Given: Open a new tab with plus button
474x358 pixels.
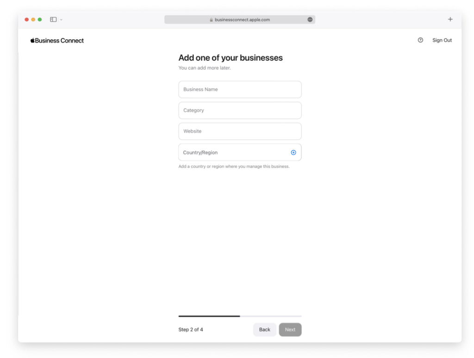Looking at the screenshot, I should tap(450, 19).
